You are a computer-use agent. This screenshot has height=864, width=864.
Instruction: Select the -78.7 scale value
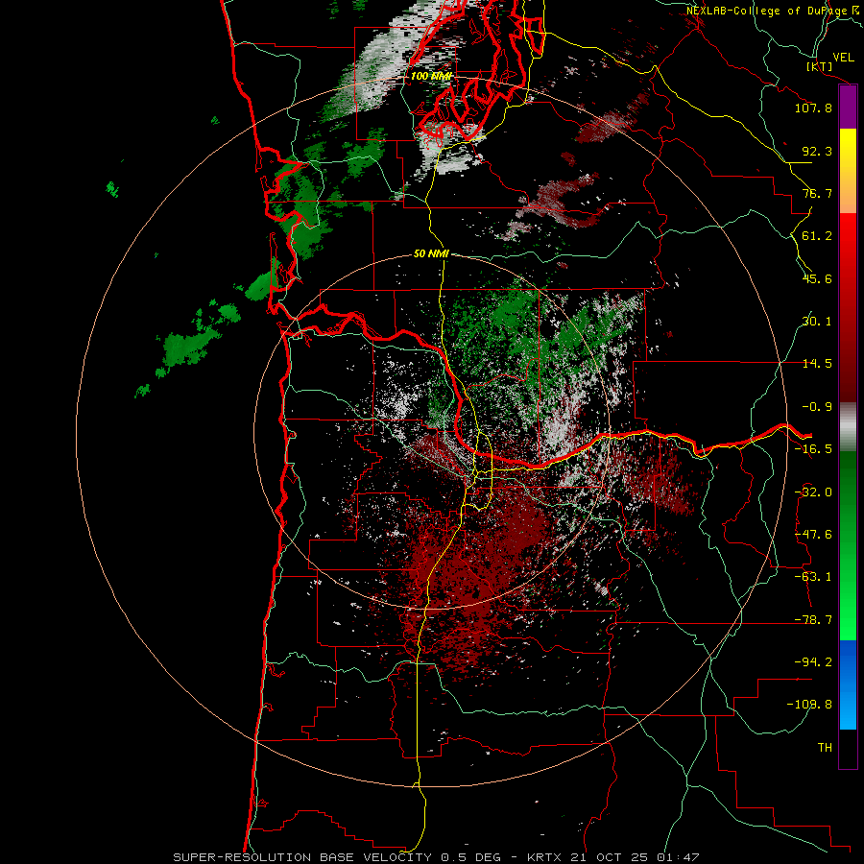(813, 620)
